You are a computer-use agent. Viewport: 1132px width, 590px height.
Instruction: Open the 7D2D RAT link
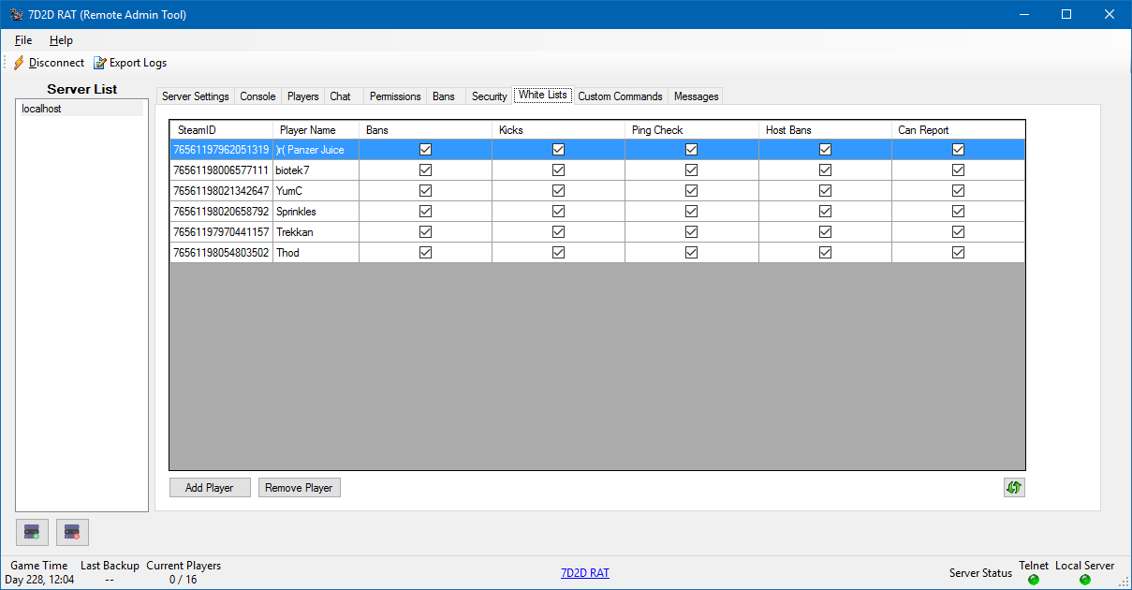584,573
